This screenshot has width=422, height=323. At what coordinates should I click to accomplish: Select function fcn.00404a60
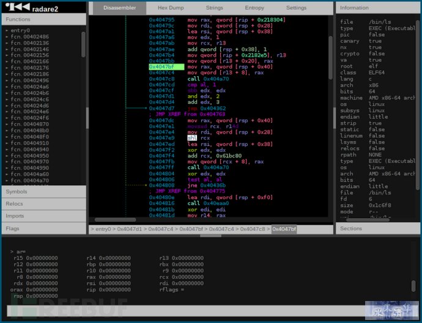pyautogui.click(x=29, y=174)
